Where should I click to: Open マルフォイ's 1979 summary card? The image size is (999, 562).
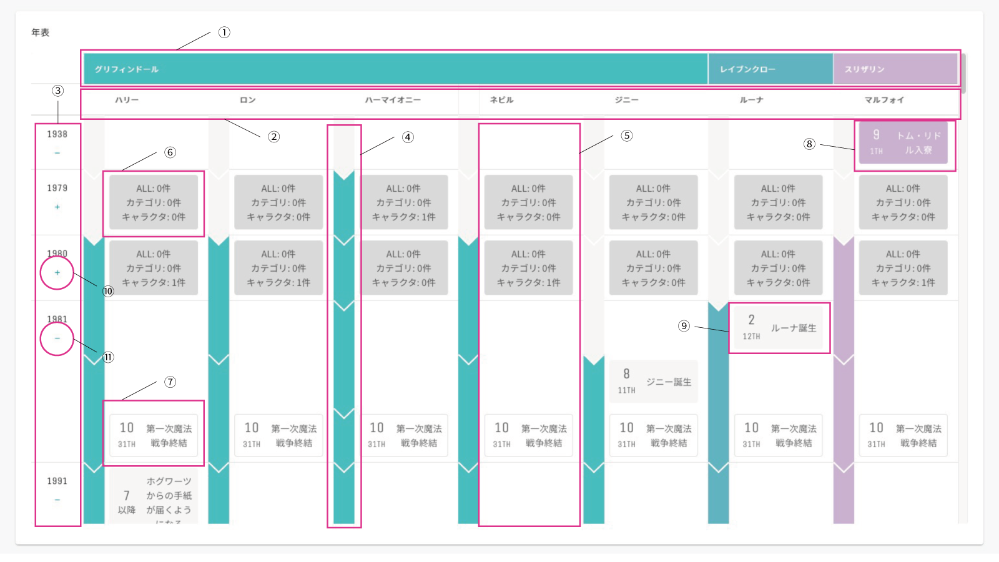point(903,202)
